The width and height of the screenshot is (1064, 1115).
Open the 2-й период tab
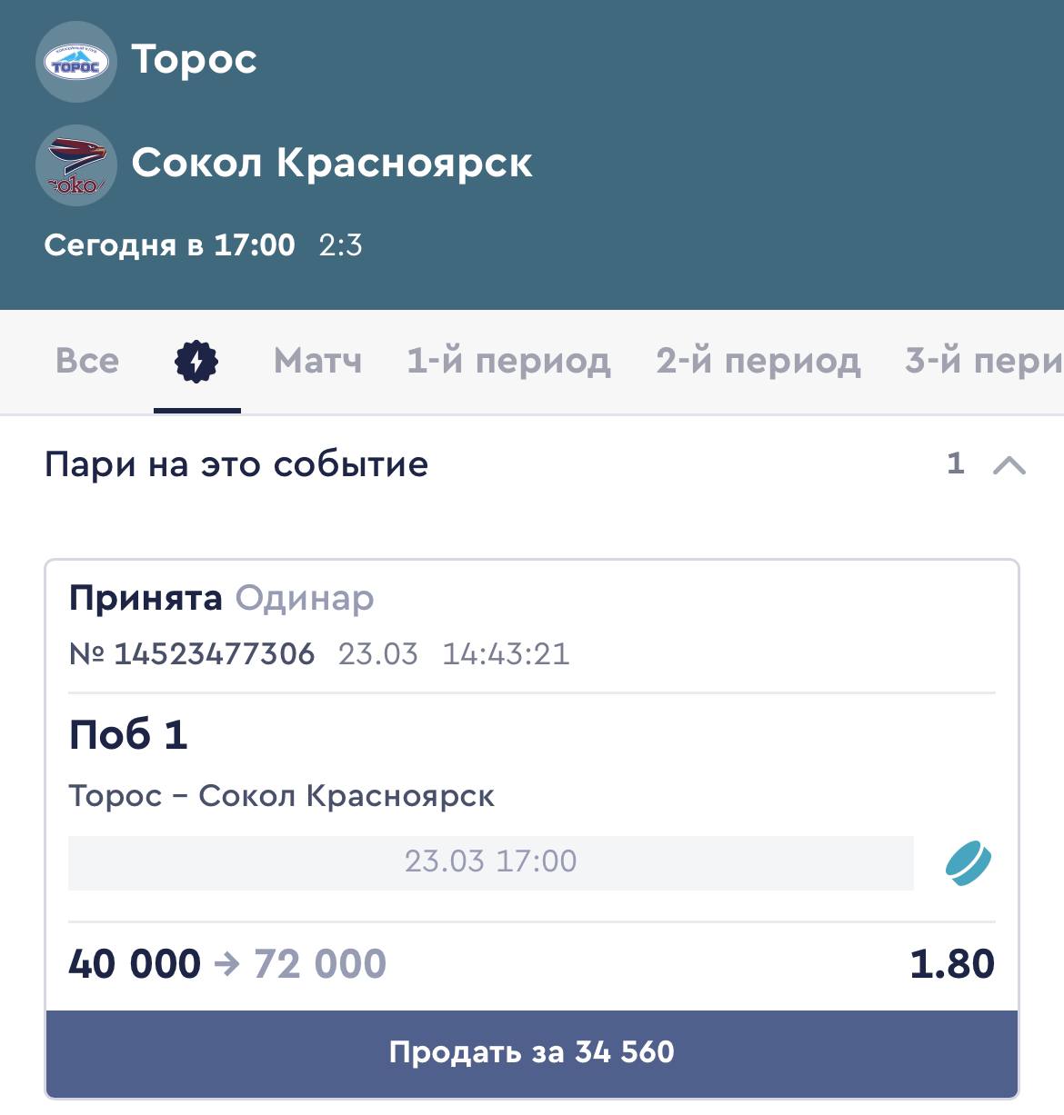coord(758,362)
